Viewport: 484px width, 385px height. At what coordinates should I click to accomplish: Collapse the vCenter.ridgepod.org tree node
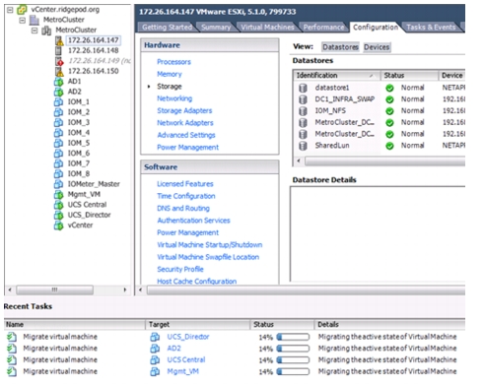(10, 10)
